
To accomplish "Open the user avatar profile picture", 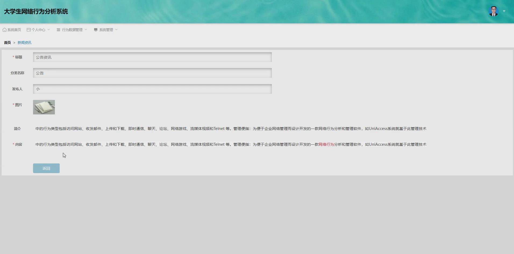I will point(493,11).
